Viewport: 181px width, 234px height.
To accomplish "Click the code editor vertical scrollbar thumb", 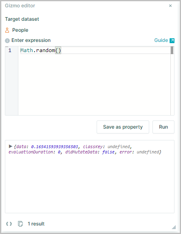I will pos(172,50).
